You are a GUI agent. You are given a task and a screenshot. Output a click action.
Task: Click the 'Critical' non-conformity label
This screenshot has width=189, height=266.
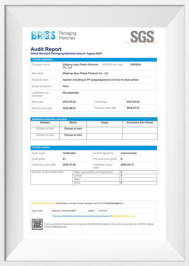[x=78, y=176]
